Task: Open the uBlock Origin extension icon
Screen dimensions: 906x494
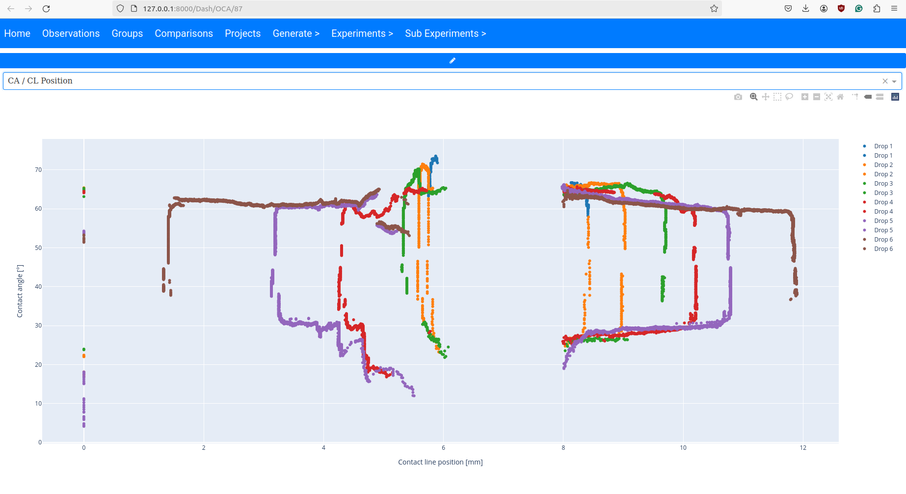Action: pos(841,8)
